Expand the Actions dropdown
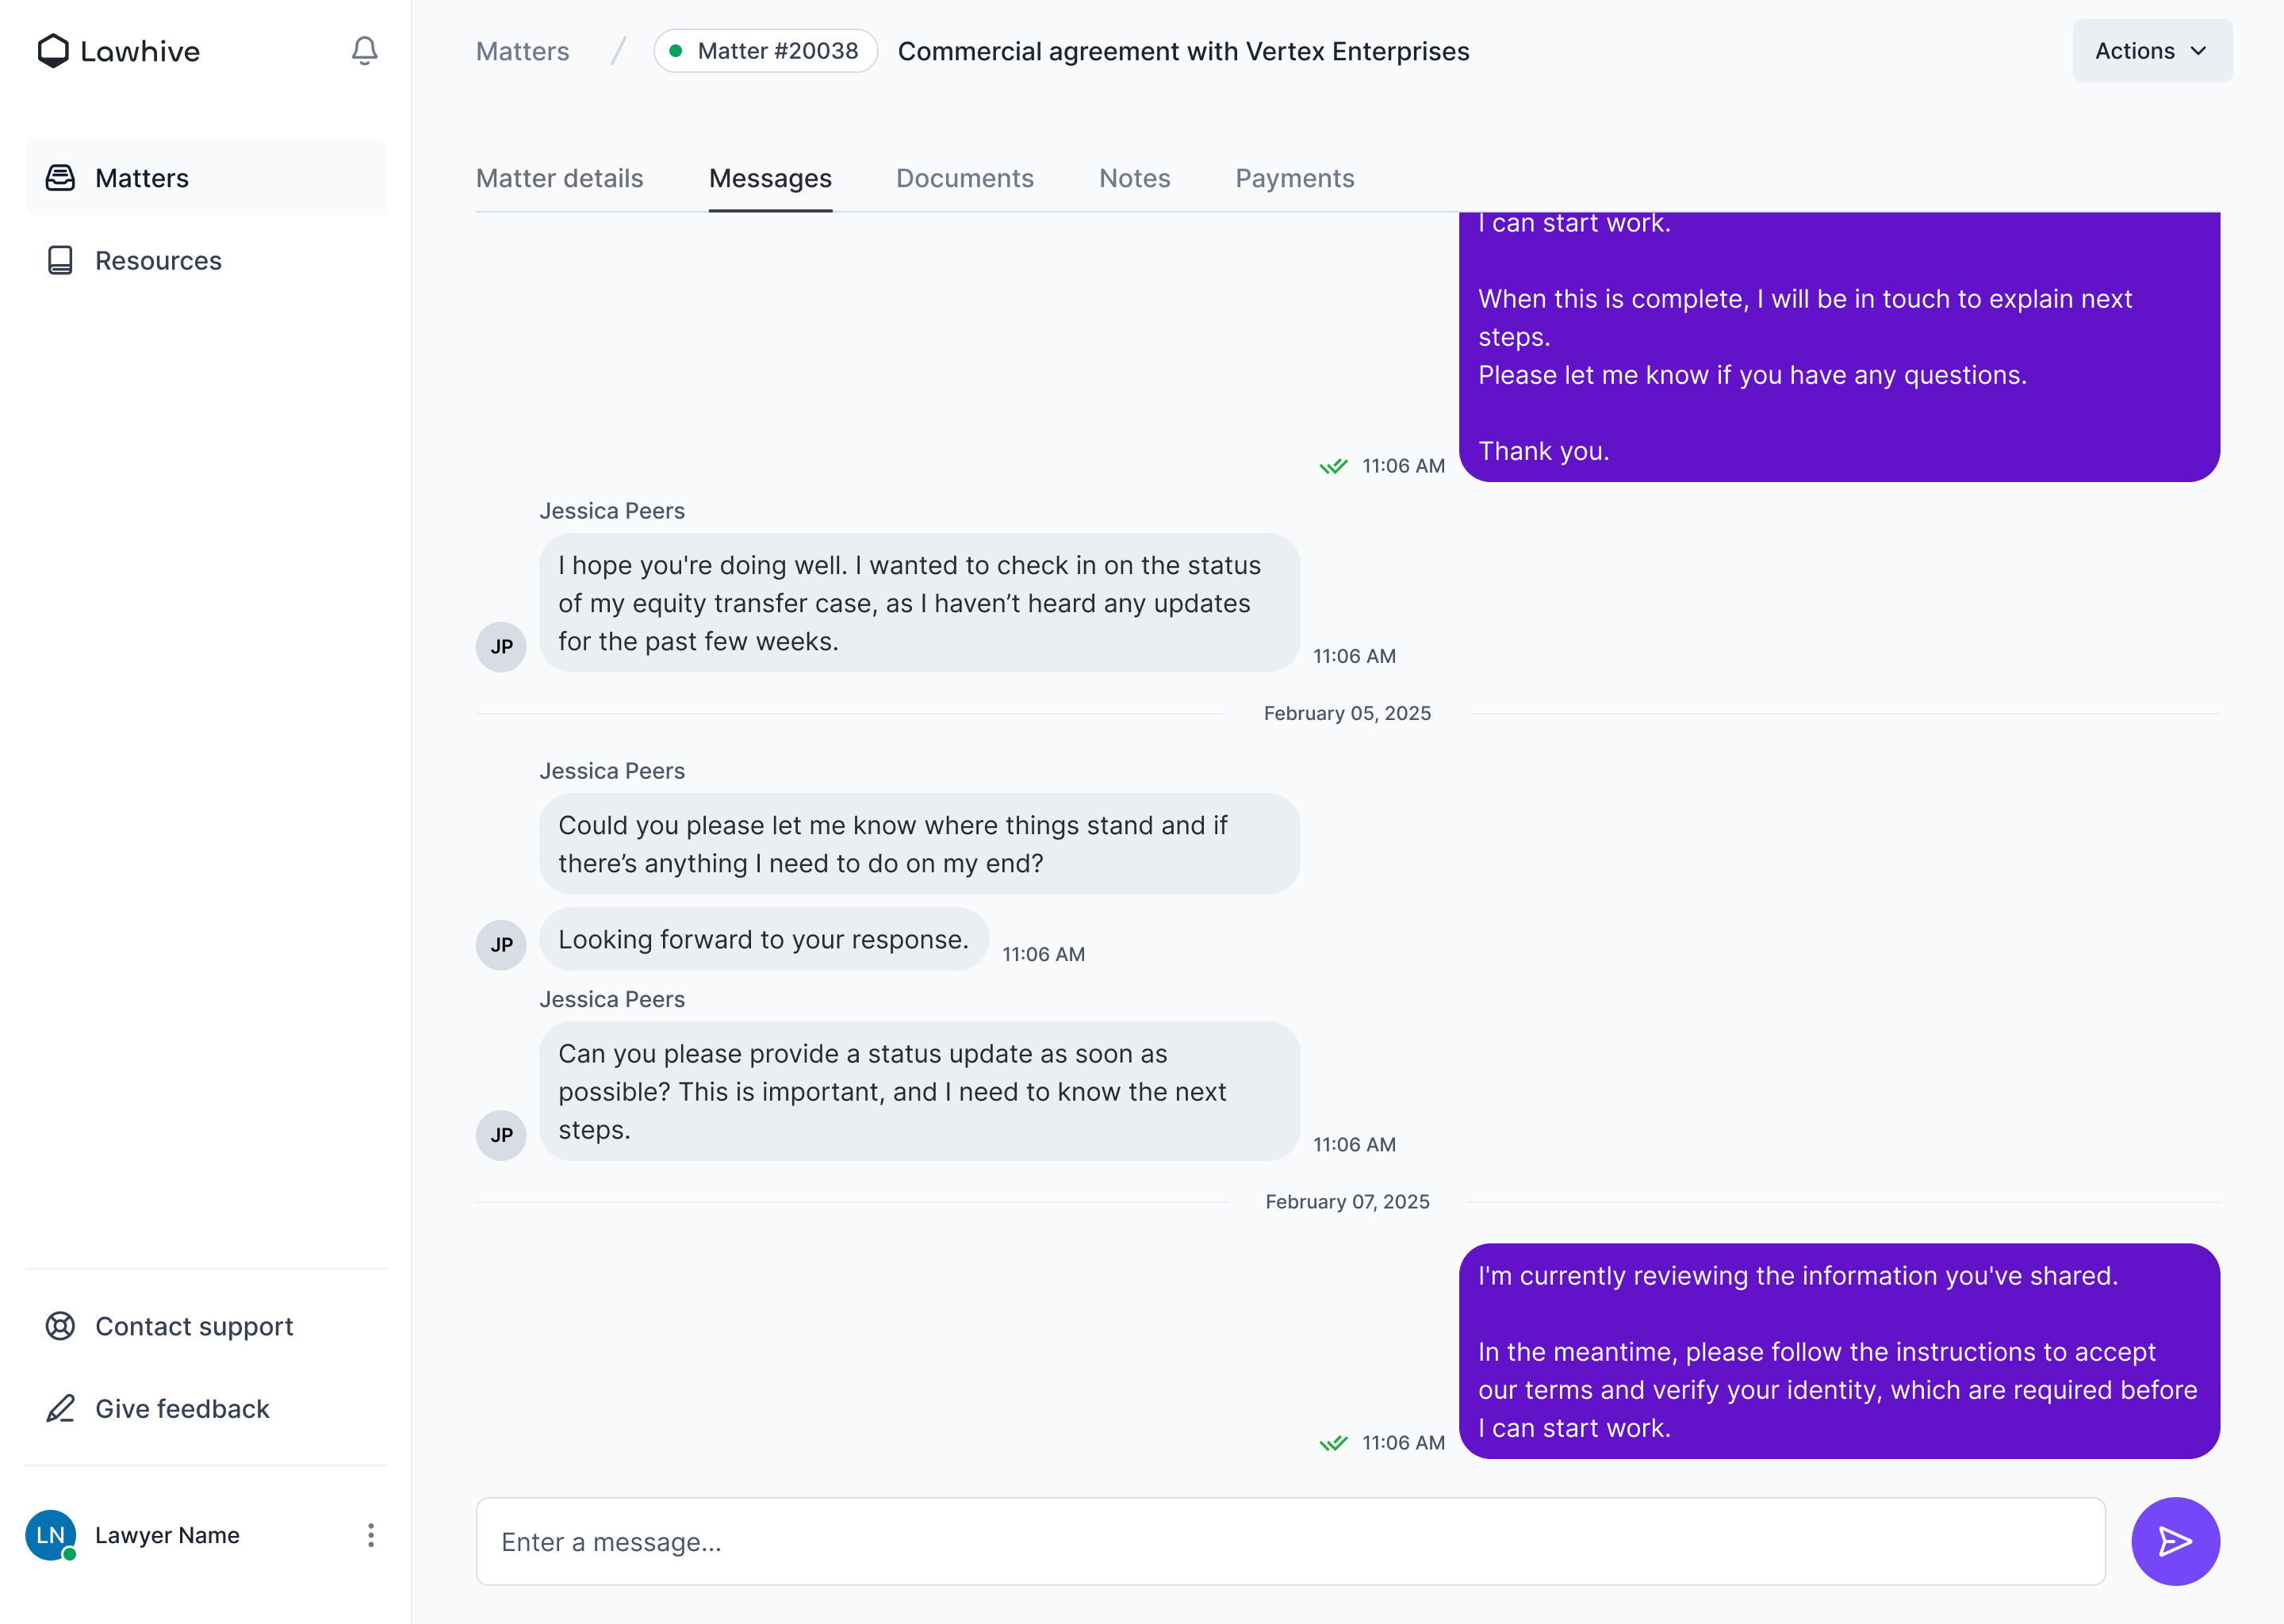 (2151, 51)
